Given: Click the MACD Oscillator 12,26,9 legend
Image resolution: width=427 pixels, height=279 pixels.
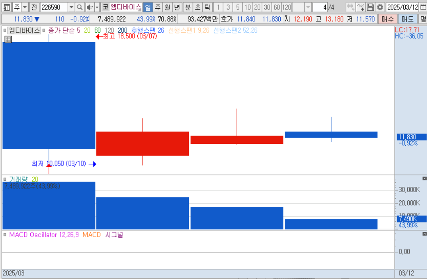Looking at the screenshot, I should click(44, 235).
